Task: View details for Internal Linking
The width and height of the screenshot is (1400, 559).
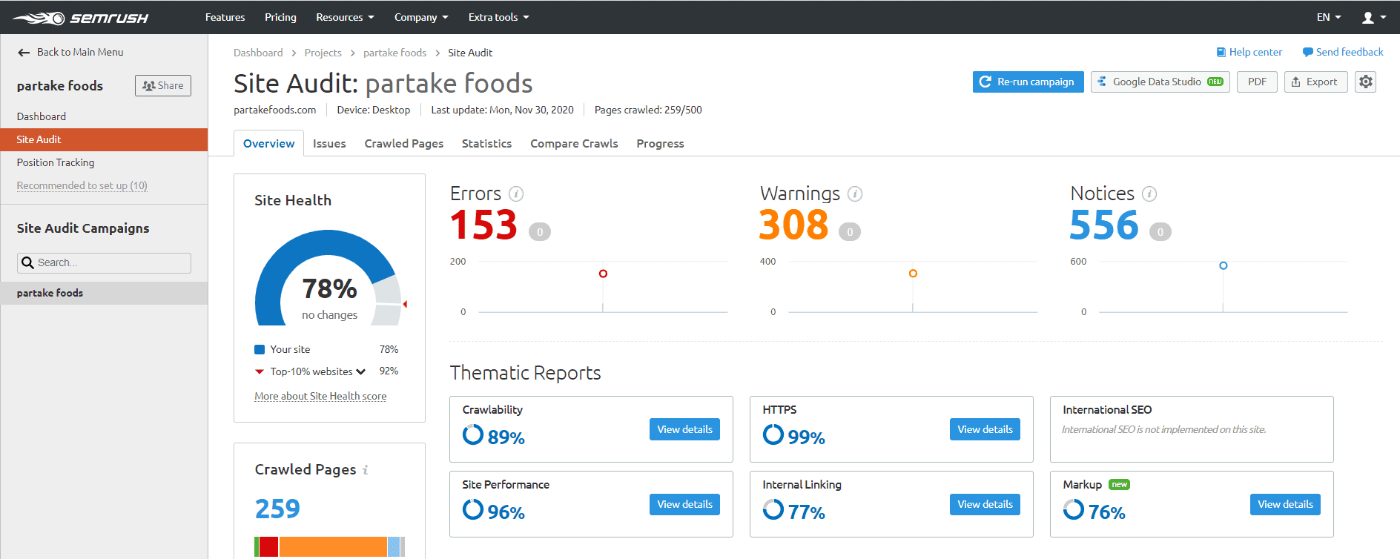Action: point(985,504)
